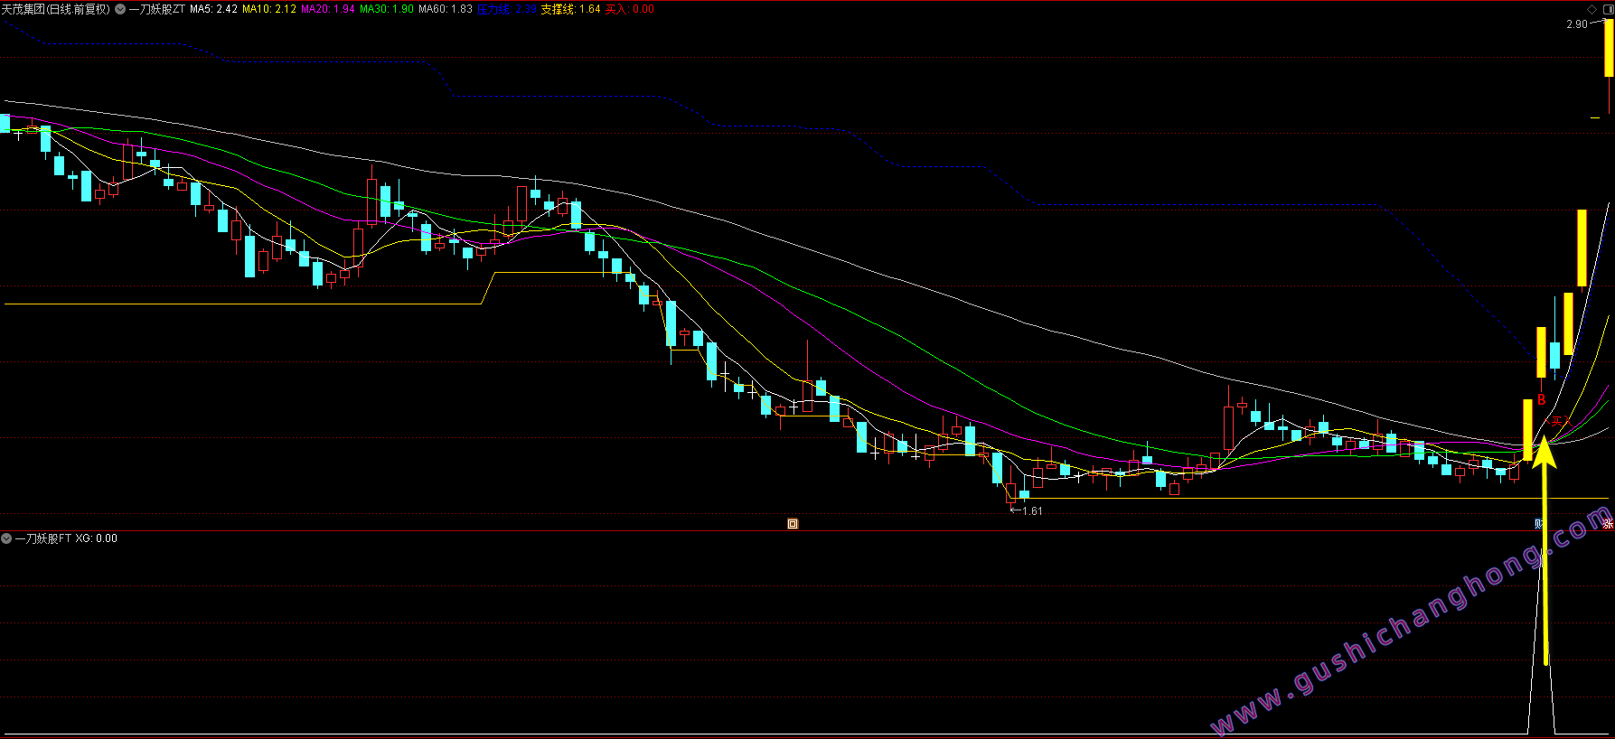Click the 2.90 high price label
The image size is (1615, 739).
1577,24
